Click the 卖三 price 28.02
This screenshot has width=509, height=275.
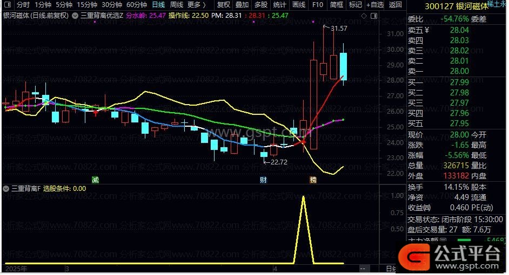(x=459, y=51)
